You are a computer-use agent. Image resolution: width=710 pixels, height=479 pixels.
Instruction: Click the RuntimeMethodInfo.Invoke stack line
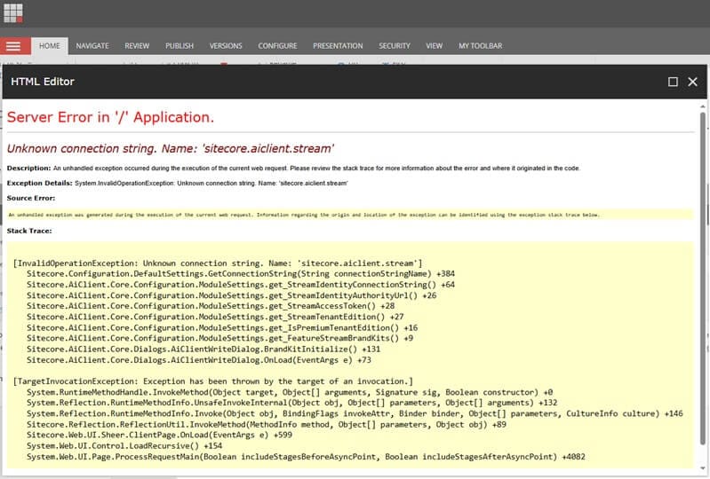tap(355, 413)
